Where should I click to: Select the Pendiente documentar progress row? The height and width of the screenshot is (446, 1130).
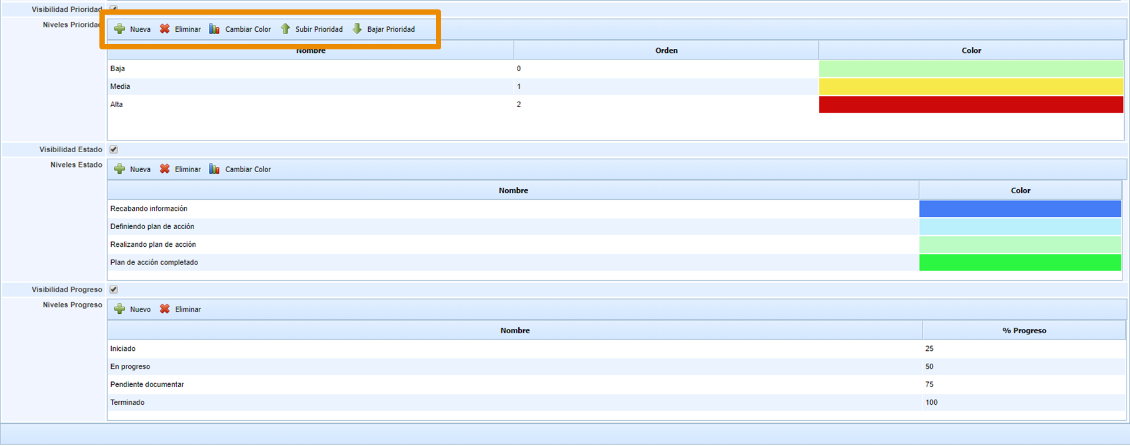pos(147,384)
